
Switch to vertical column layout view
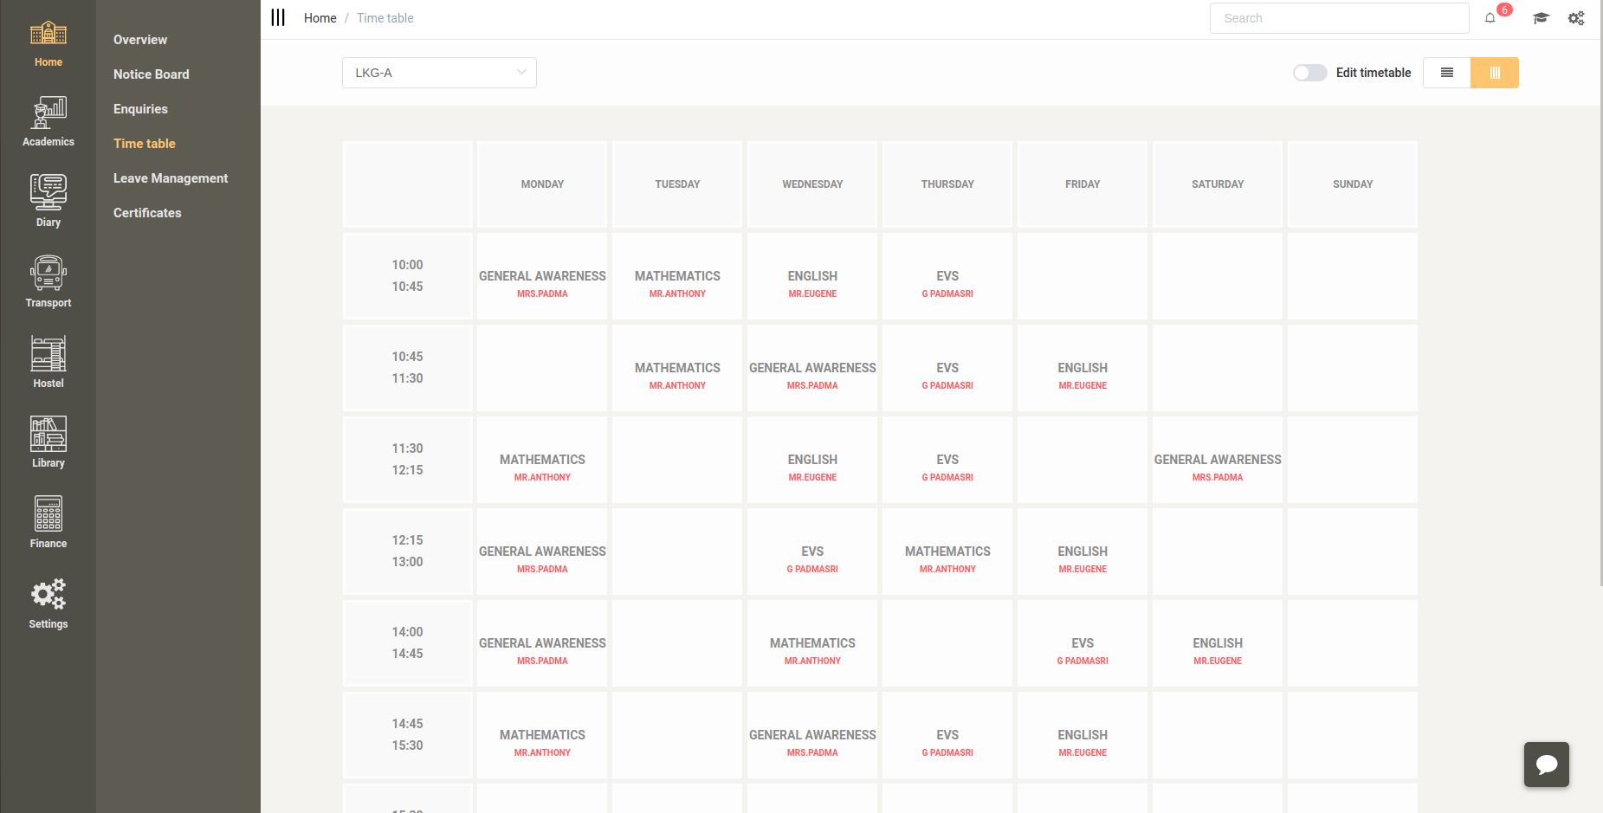1495,73
